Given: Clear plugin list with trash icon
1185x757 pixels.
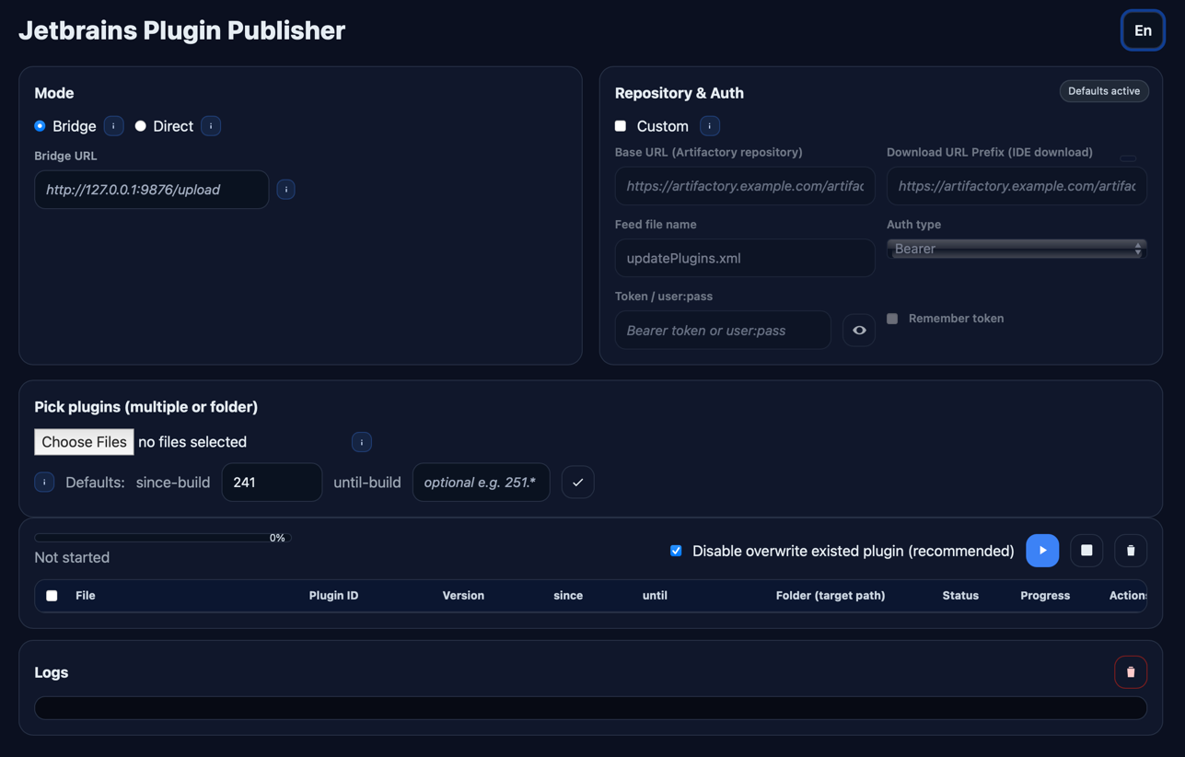Looking at the screenshot, I should [x=1131, y=551].
